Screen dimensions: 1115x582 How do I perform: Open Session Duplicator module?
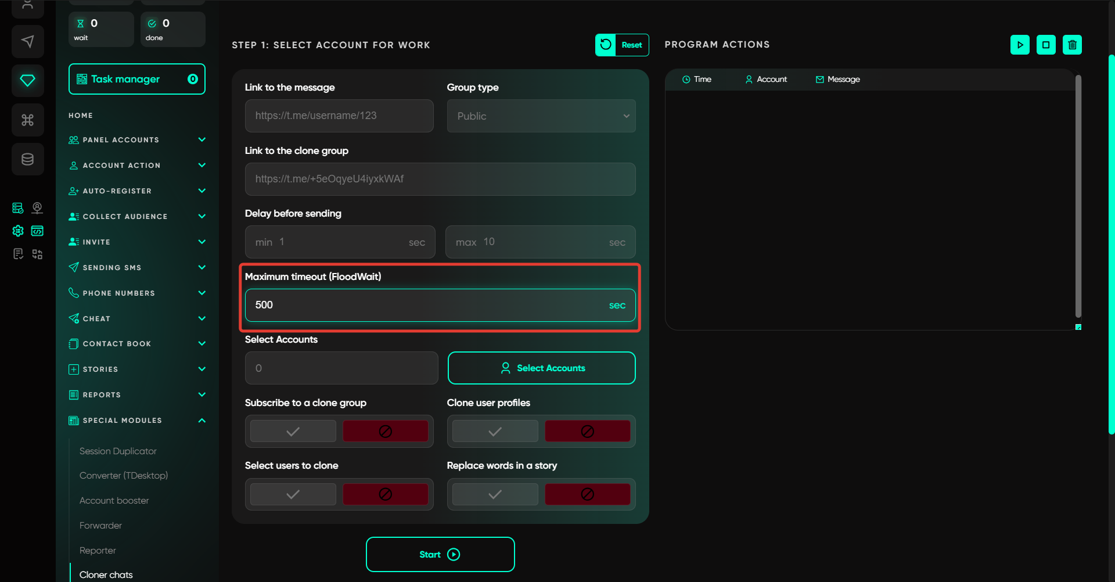(118, 451)
